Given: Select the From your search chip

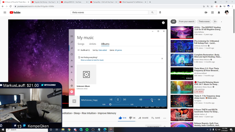Looking at the screenshot, I should click(187, 22).
